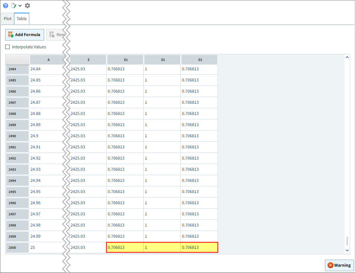The height and width of the screenshot is (273, 355).
Task: Click the E1 cell in row 2492
Action: 125,158
